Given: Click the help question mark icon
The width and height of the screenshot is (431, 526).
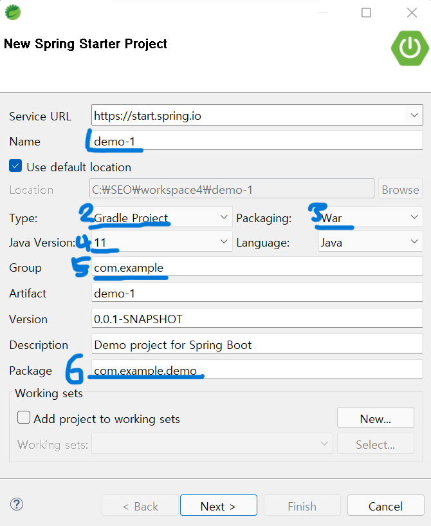Looking at the screenshot, I should (17, 504).
